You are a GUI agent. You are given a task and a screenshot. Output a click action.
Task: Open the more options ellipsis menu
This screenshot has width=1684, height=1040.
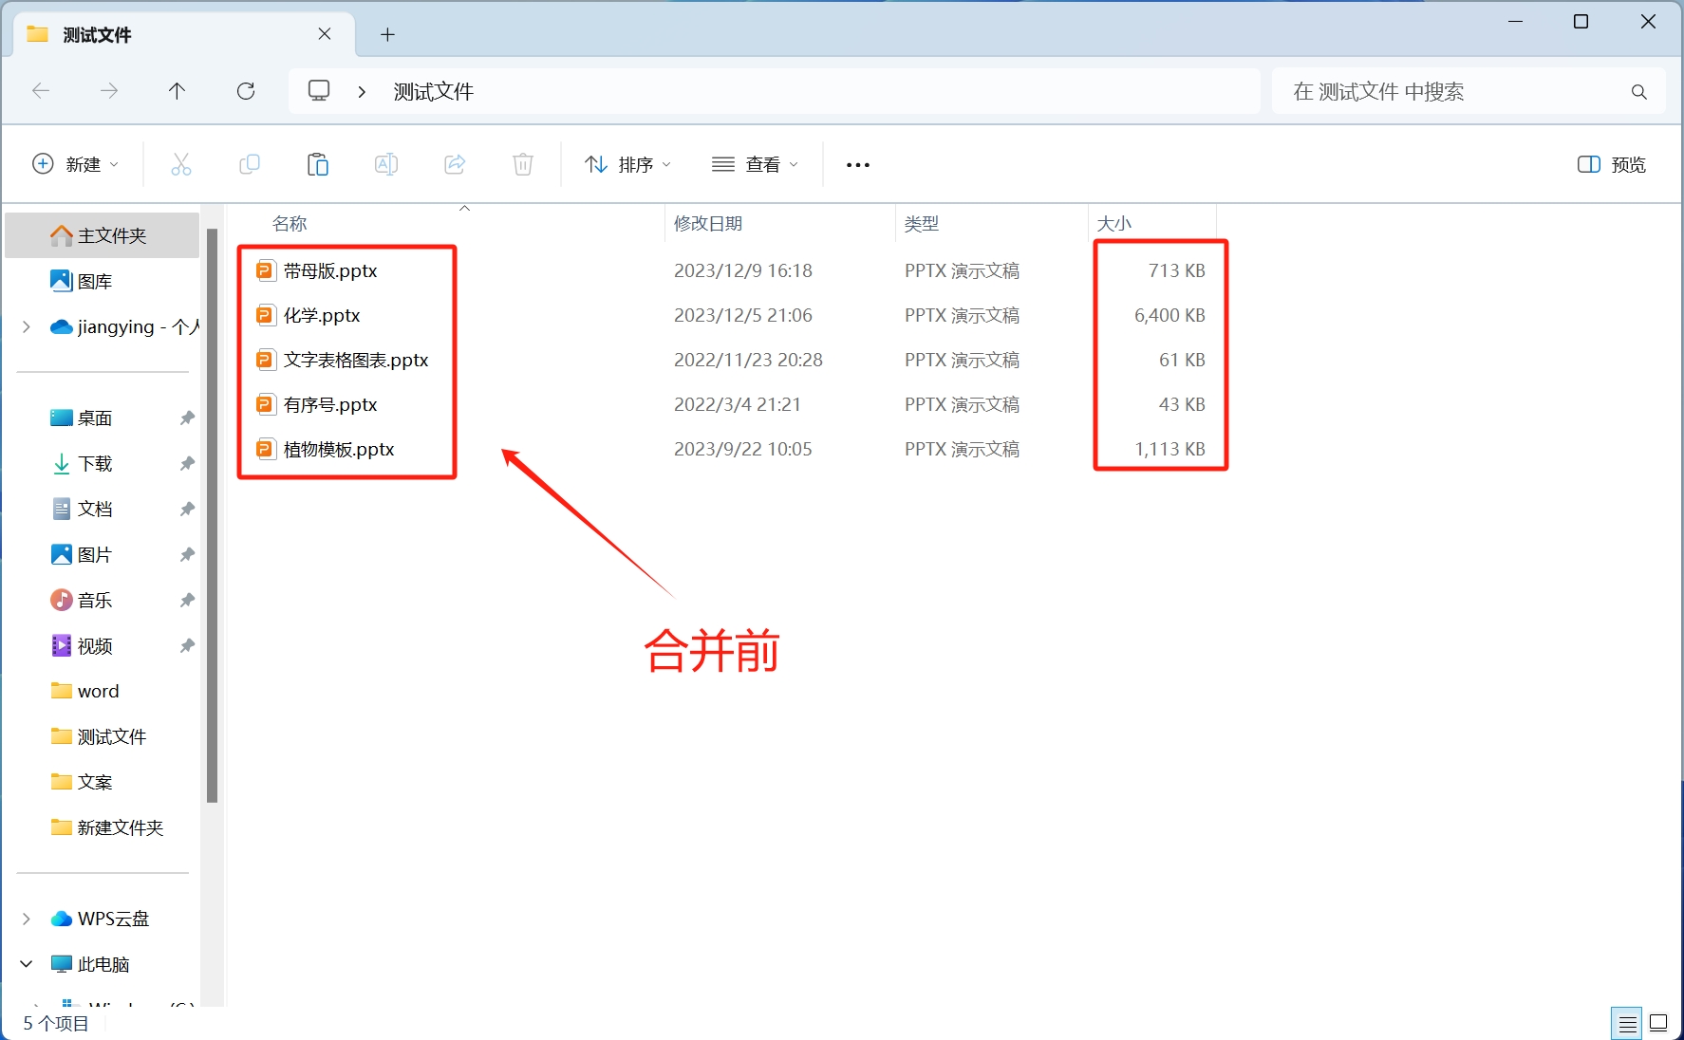pyautogui.click(x=856, y=164)
